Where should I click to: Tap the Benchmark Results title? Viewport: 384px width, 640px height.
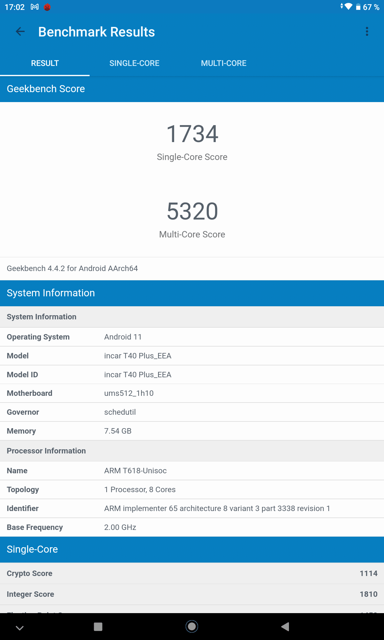click(x=97, y=32)
